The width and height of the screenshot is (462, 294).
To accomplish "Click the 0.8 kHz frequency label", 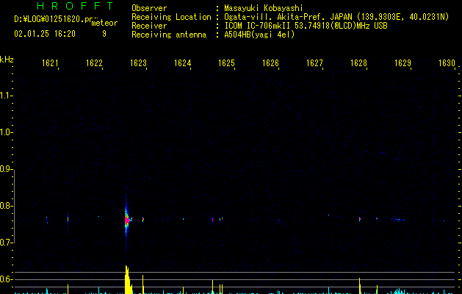I will click(x=6, y=206).
